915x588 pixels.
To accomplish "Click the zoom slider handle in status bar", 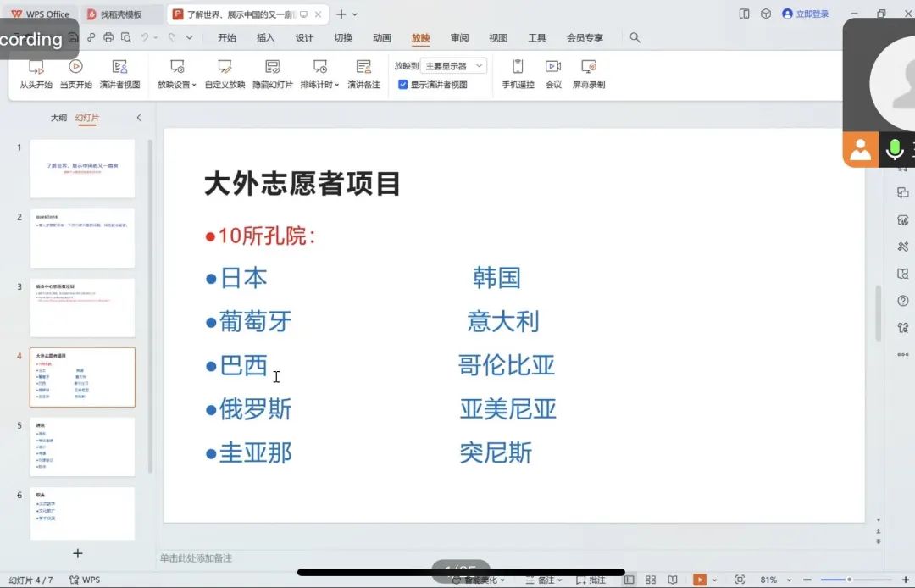I will click(x=849, y=580).
